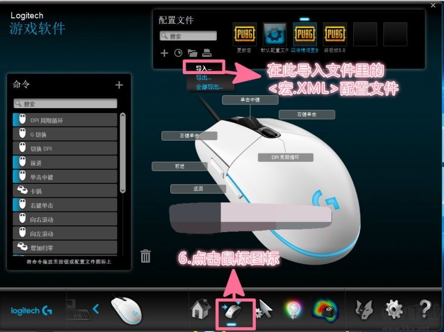Click the last empty profile slot
The height and width of the screenshot is (332, 444).
(395, 34)
